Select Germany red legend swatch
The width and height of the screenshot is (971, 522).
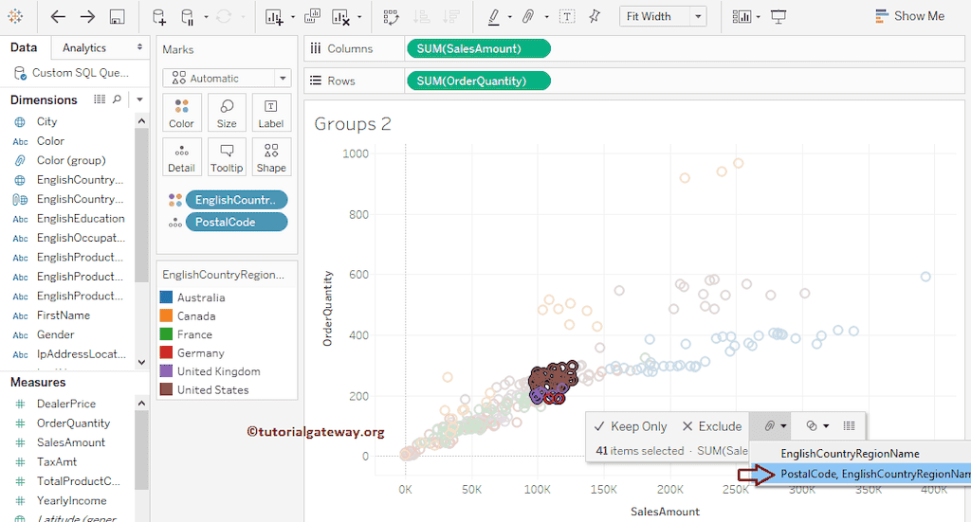point(167,352)
